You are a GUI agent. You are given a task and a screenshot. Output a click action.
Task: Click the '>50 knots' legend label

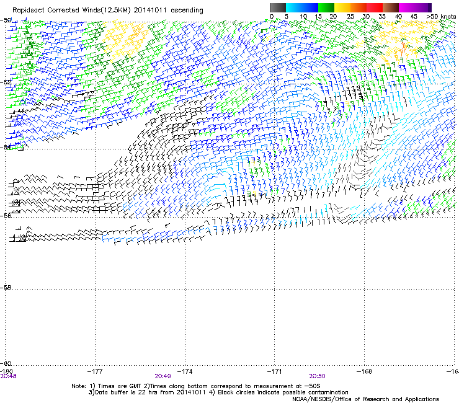coord(441,17)
